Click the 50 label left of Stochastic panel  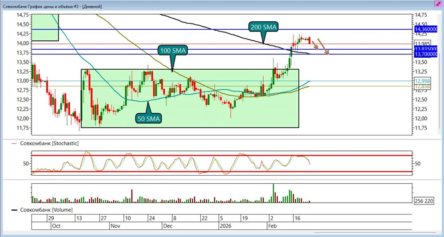pos(25,163)
